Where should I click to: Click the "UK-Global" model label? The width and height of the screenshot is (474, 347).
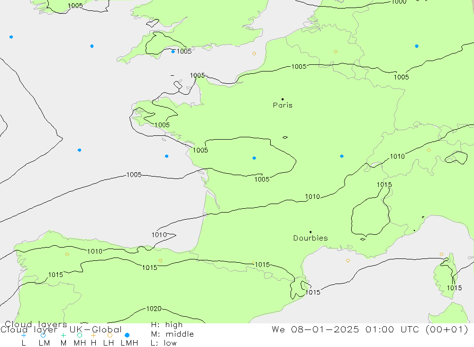95,329
